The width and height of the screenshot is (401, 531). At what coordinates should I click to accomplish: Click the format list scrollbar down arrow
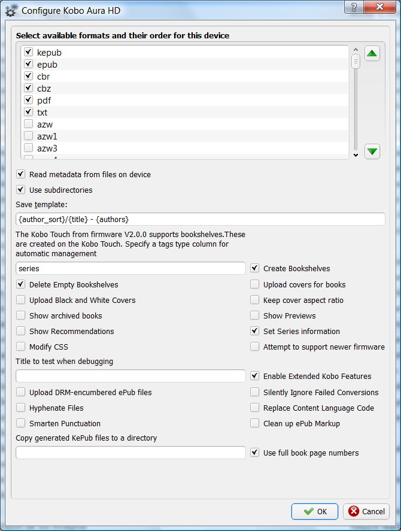356,155
